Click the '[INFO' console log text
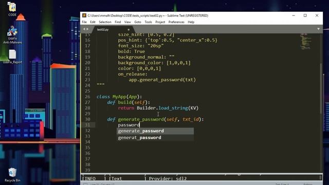The width and height of the screenshot is (329, 185). pos(89,178)
